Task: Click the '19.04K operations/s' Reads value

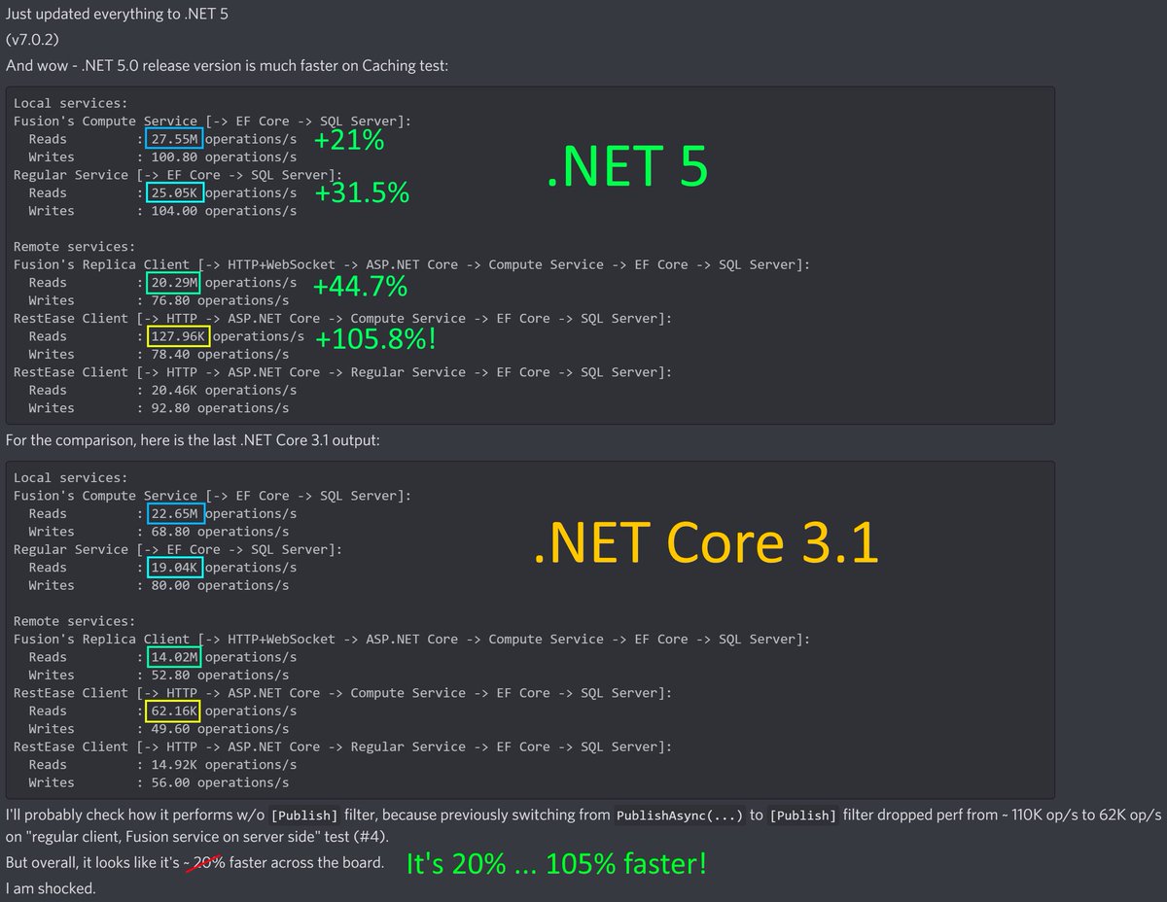Action: click(x=224, y=567)
